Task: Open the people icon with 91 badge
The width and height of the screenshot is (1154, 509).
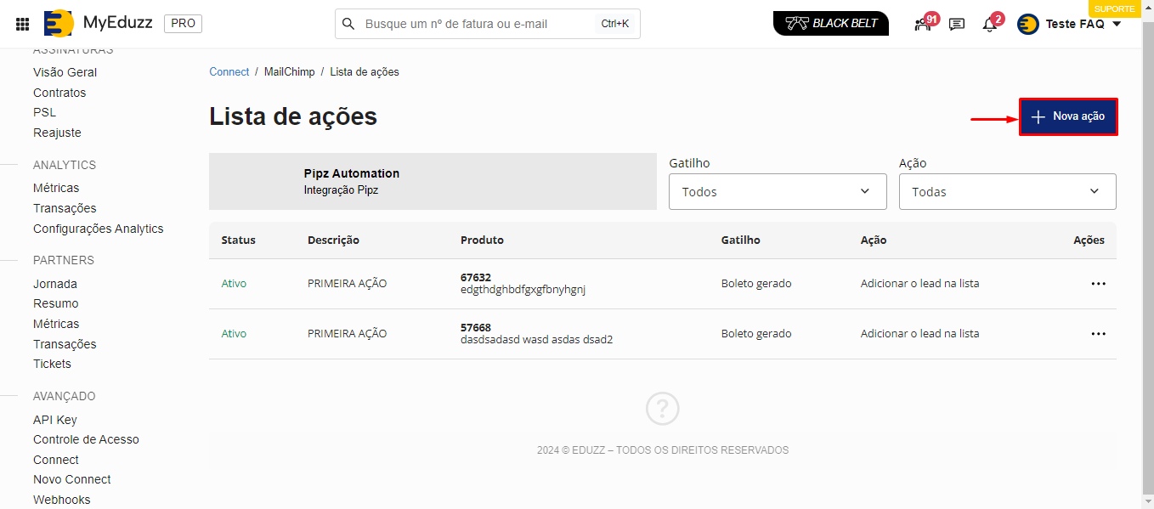Action: pos(923,24)
